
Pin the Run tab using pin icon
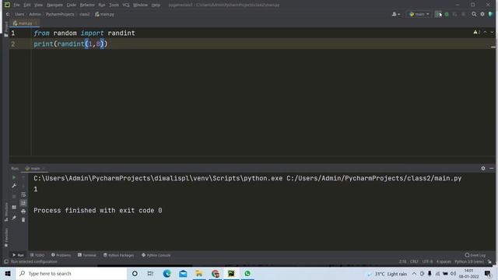point(14,218)
